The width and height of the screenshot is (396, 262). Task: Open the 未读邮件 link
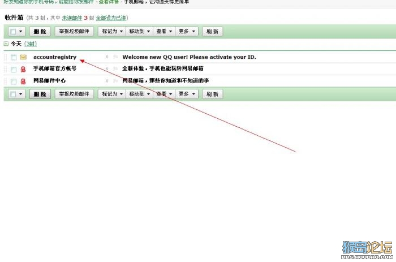click(x=72, y=18)
